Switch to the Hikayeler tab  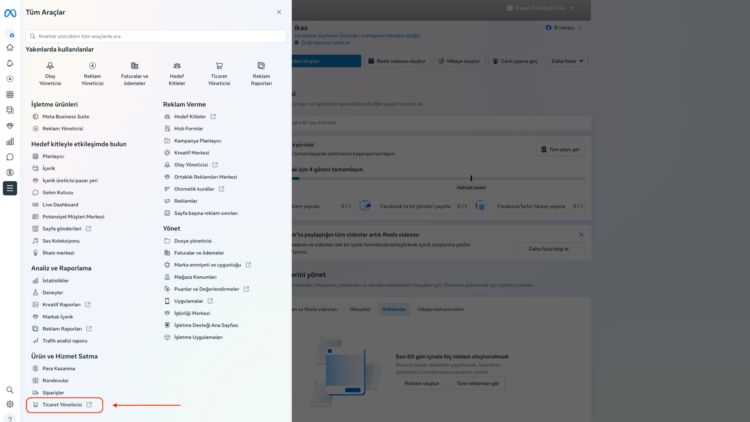[x=360, y=309]
